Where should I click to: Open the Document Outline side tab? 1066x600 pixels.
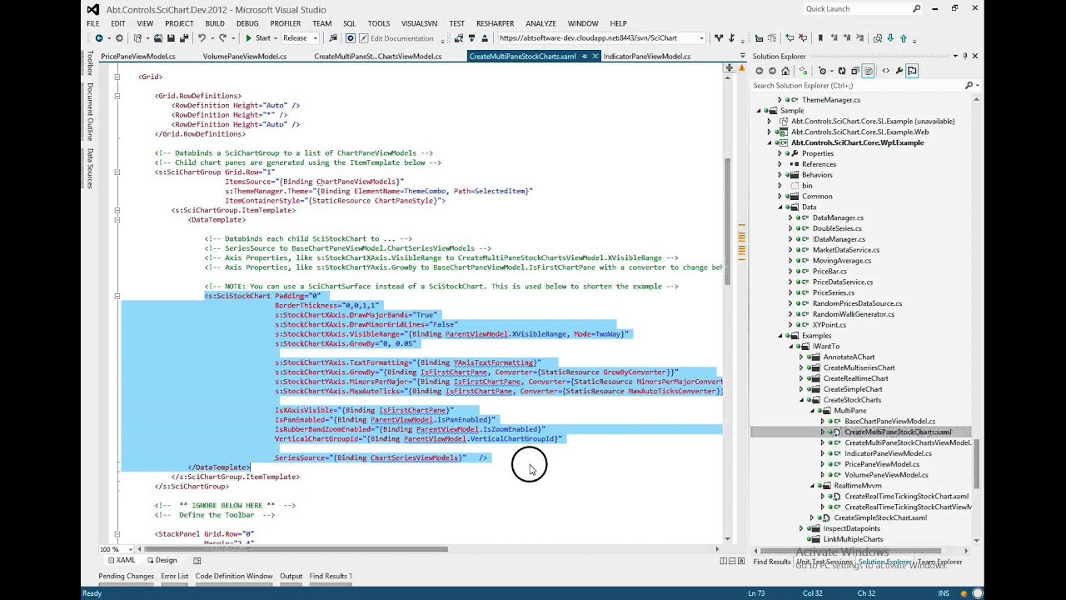90,112
